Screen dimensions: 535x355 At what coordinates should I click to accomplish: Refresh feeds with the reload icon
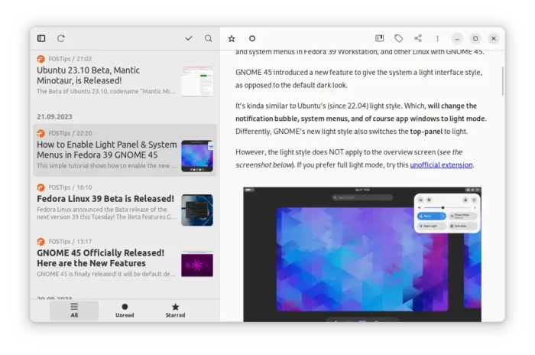click(60, 38)
